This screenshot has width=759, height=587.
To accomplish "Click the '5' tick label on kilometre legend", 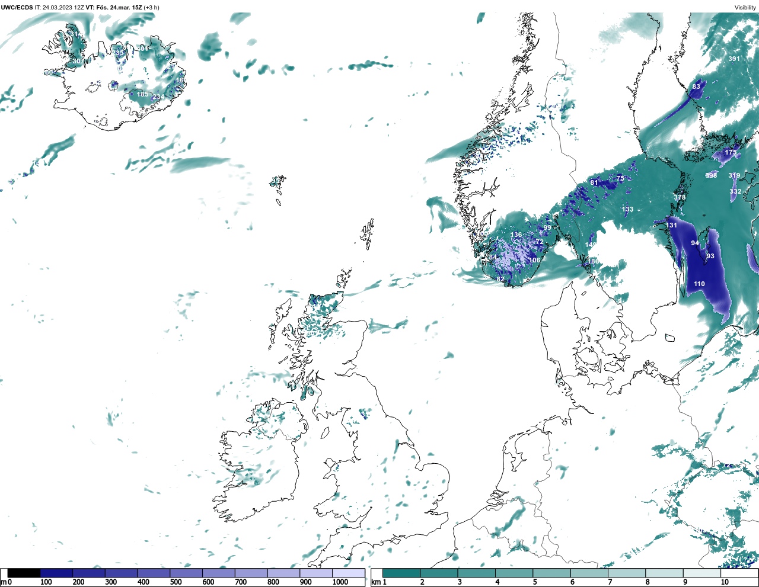I will pos(535,582).
